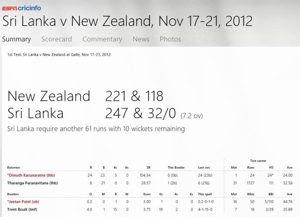Viewport: 300px width, 217px height.
Task: Click the Sri Lanka 247 & 32/0 score
Action: click(140, 113)
